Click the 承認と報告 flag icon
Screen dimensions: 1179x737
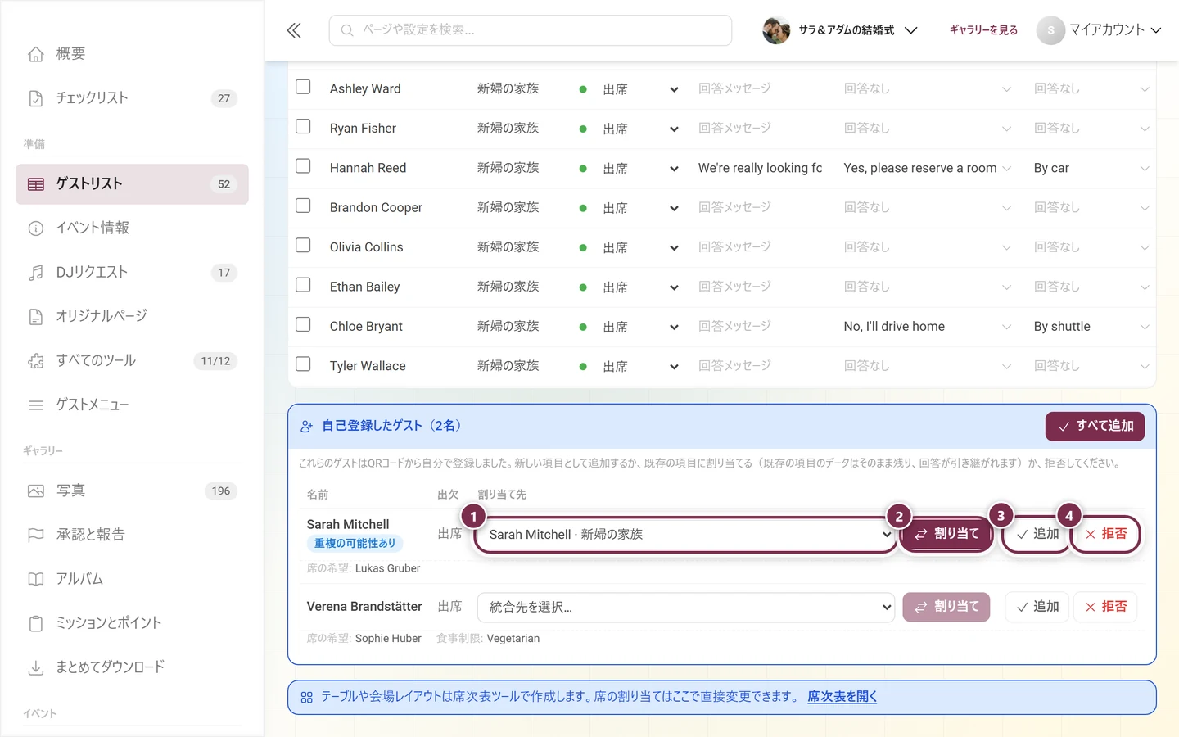pos(36,536)
